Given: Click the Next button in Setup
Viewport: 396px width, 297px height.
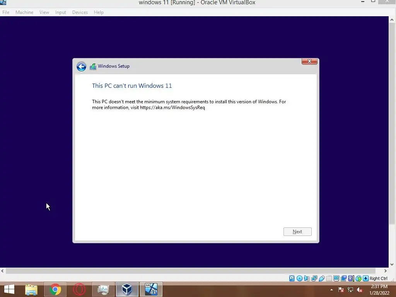Looking at the screenshot, I should 297,232.
